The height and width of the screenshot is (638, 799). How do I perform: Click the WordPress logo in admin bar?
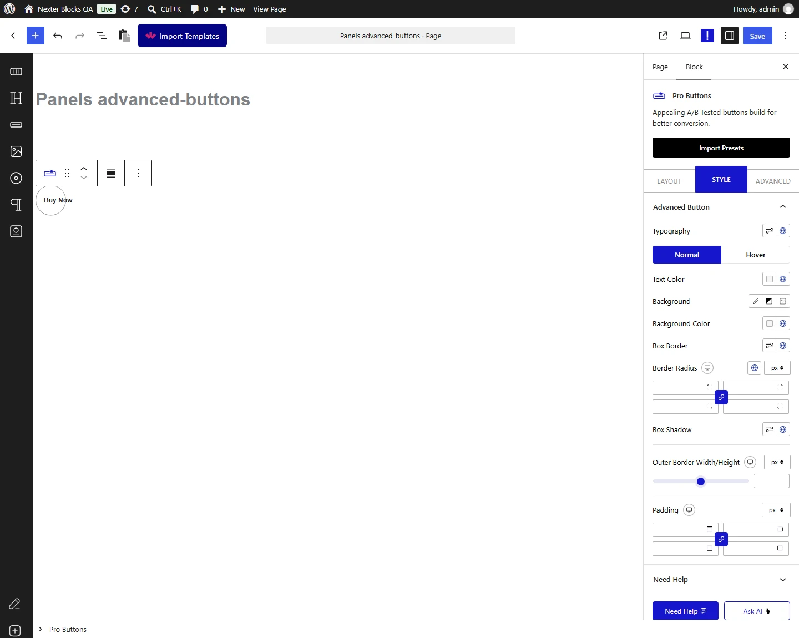coord(9,9)
